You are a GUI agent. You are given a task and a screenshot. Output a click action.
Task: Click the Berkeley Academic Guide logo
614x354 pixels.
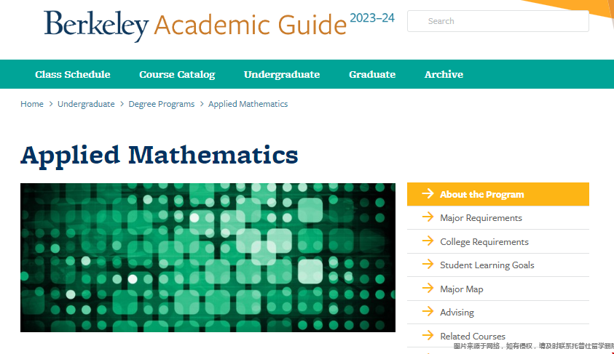tap(195, 25)
